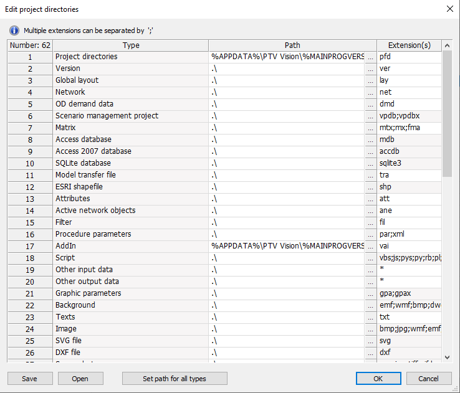Click Set path for all types
The height and width of the screenshot is (393, 460).
175,378
